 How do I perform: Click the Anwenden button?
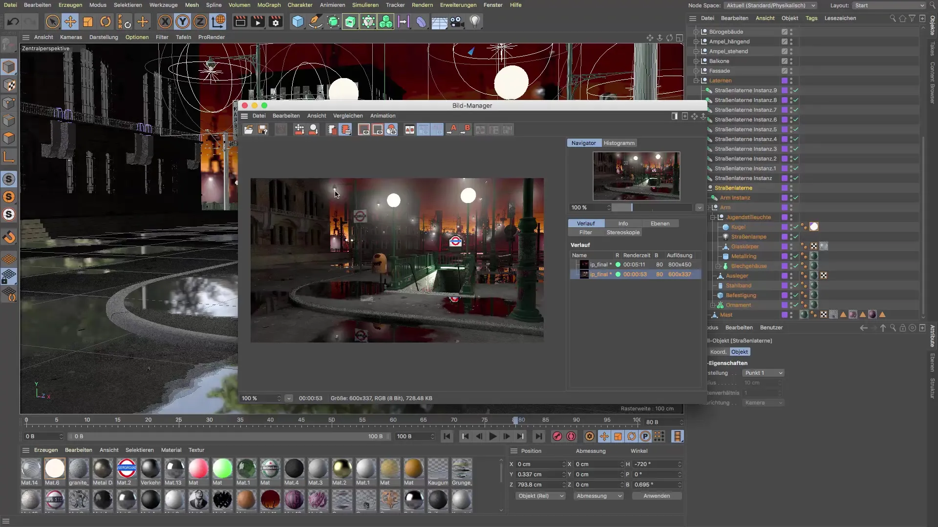[657, 496]
